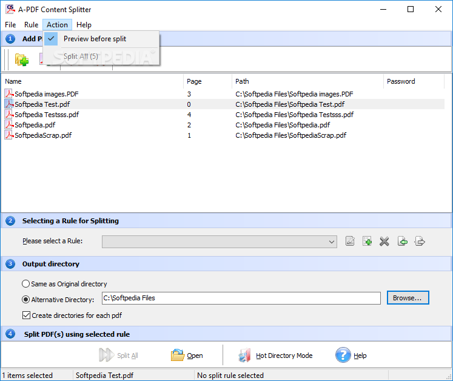The image size is (453, 381).
Task: Select Alternative Directory radio button
Action: pos(25,300)
